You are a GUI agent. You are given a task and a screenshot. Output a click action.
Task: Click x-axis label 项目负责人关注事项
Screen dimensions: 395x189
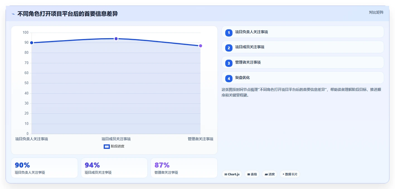tap(31, 139)
